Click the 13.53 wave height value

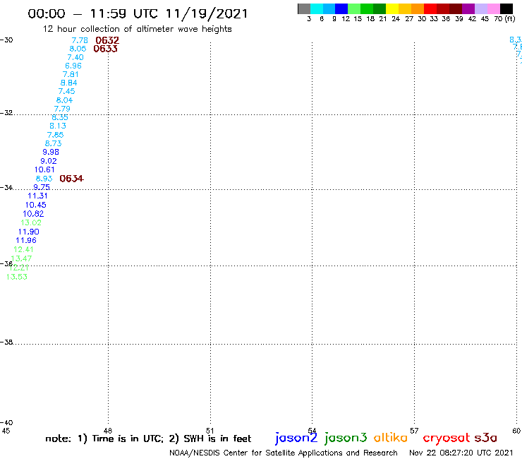tap(17, 277)
